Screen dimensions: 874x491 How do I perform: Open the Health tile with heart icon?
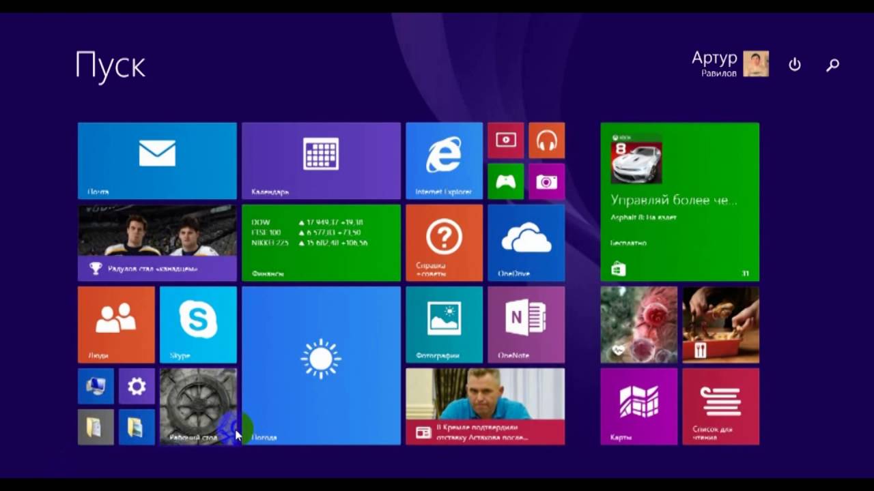(638, 325)
